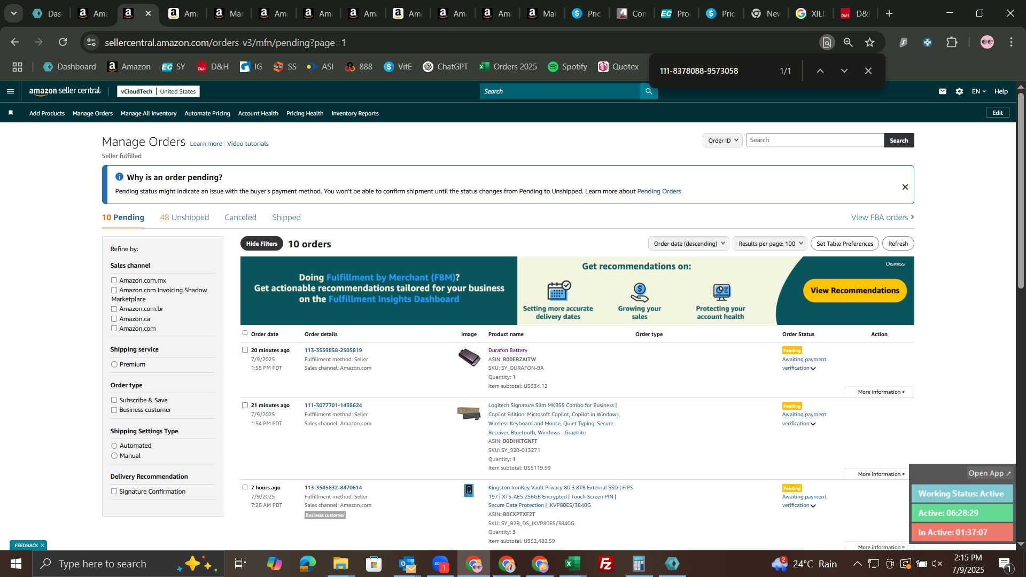Open the Seller Central settings gear

click(960, 91)
